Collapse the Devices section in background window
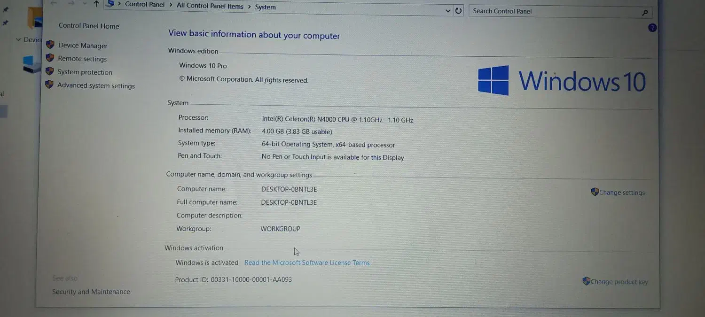 pyautogui.click(x=19, y=40)
